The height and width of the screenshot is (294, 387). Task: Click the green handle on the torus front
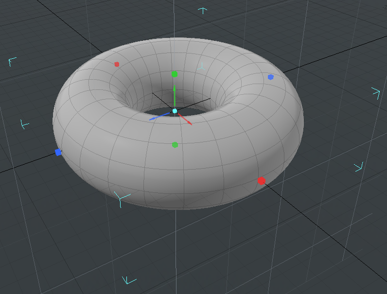tap(175, 145)
